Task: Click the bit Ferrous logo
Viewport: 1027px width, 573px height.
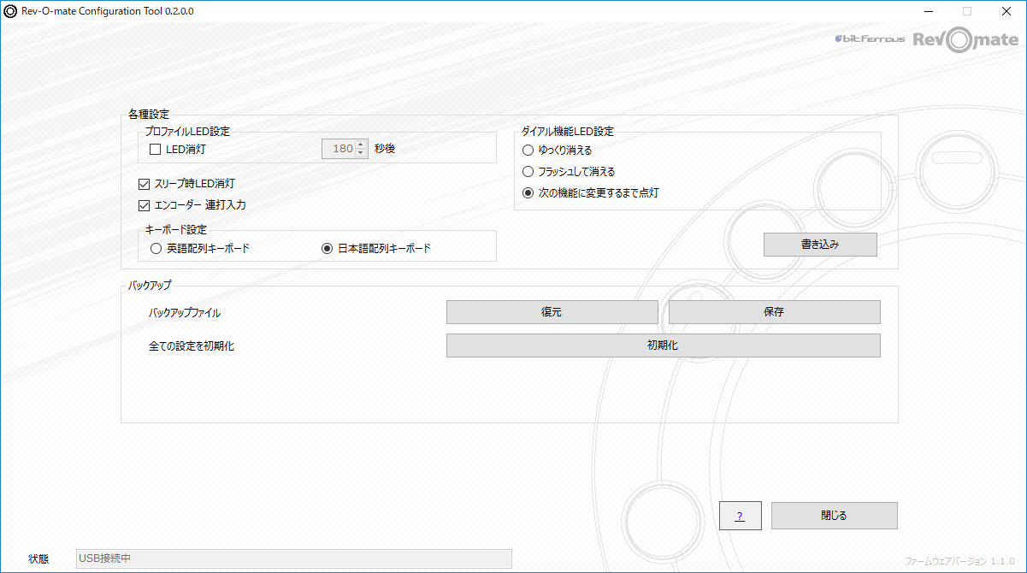Action: pos(869,39)
